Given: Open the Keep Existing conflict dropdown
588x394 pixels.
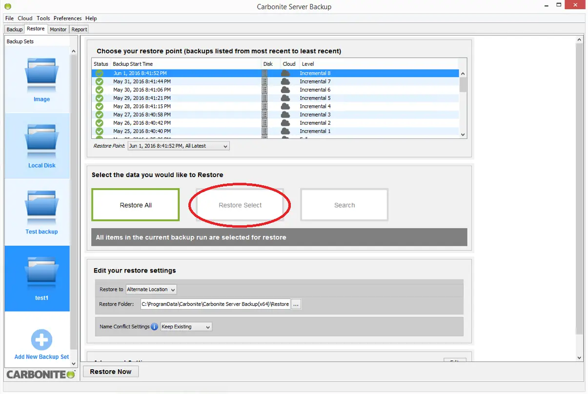Looking at the screenshot, I should pyautogui.click(x=186, y=327).
